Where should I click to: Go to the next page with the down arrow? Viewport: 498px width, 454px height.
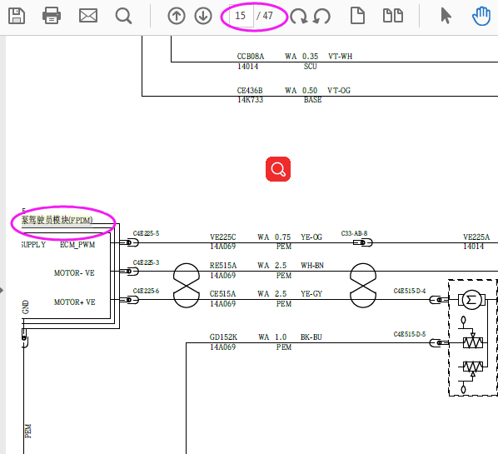(203, 16)
